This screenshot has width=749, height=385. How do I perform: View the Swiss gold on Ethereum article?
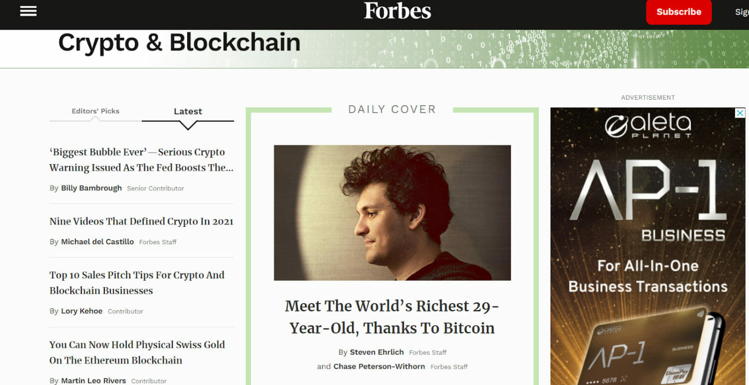137,352
